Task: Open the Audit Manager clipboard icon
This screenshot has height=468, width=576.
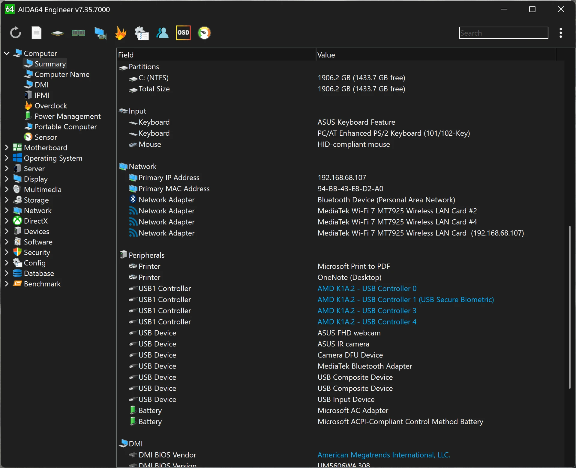Action: (142, 33)
